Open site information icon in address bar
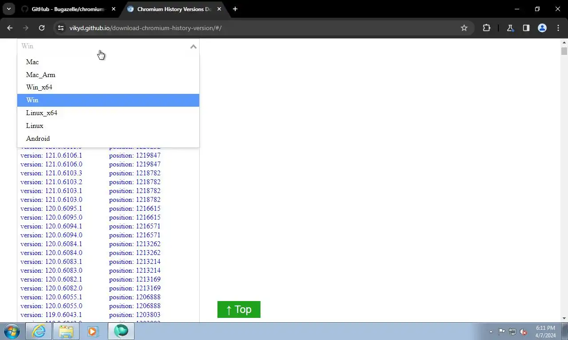The height and width of the screenshot is (340, 568). tap(61, 28)
